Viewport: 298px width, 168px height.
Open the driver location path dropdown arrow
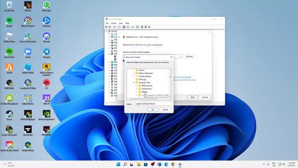[180, 56]
